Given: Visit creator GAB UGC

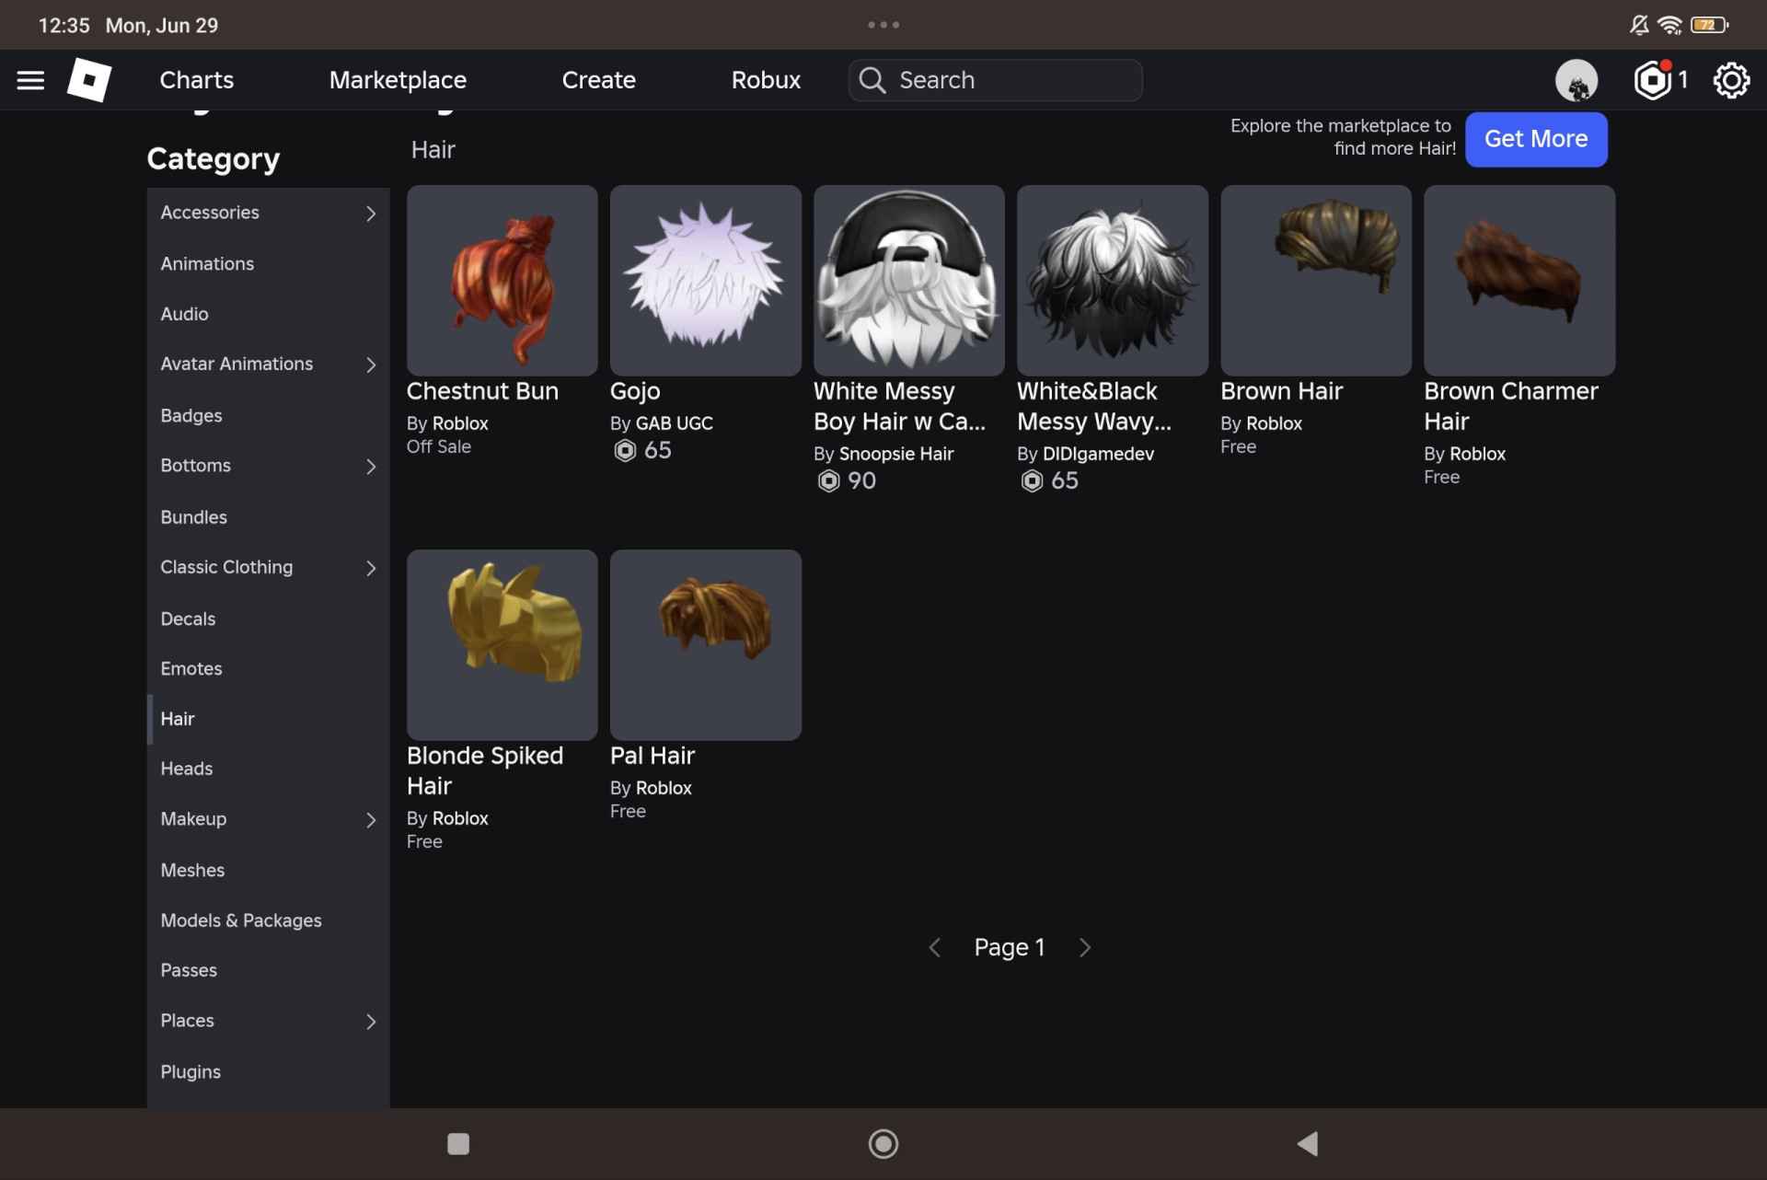Looking at the screenshot, I should 675,423.
